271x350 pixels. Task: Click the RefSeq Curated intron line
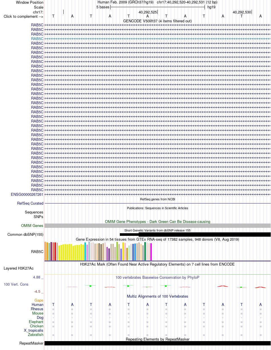(x=157, y=203)
